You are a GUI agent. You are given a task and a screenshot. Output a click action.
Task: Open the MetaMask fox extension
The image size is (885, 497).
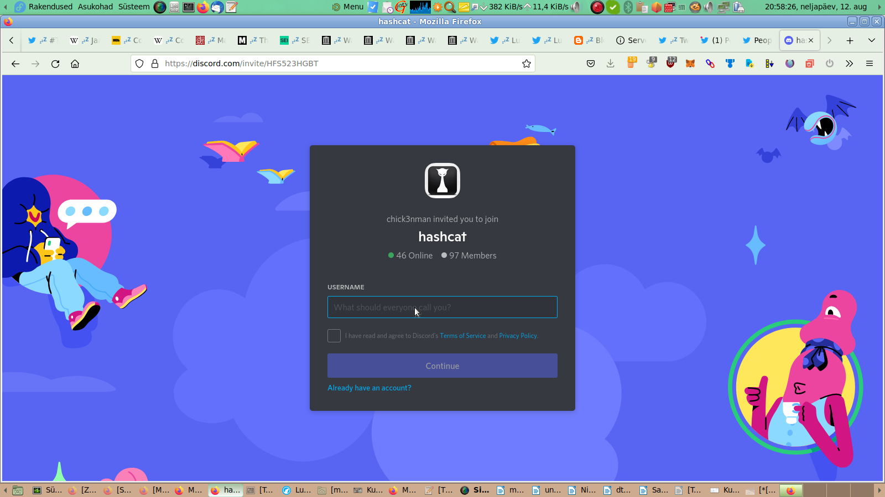click(x=690, y=64)
